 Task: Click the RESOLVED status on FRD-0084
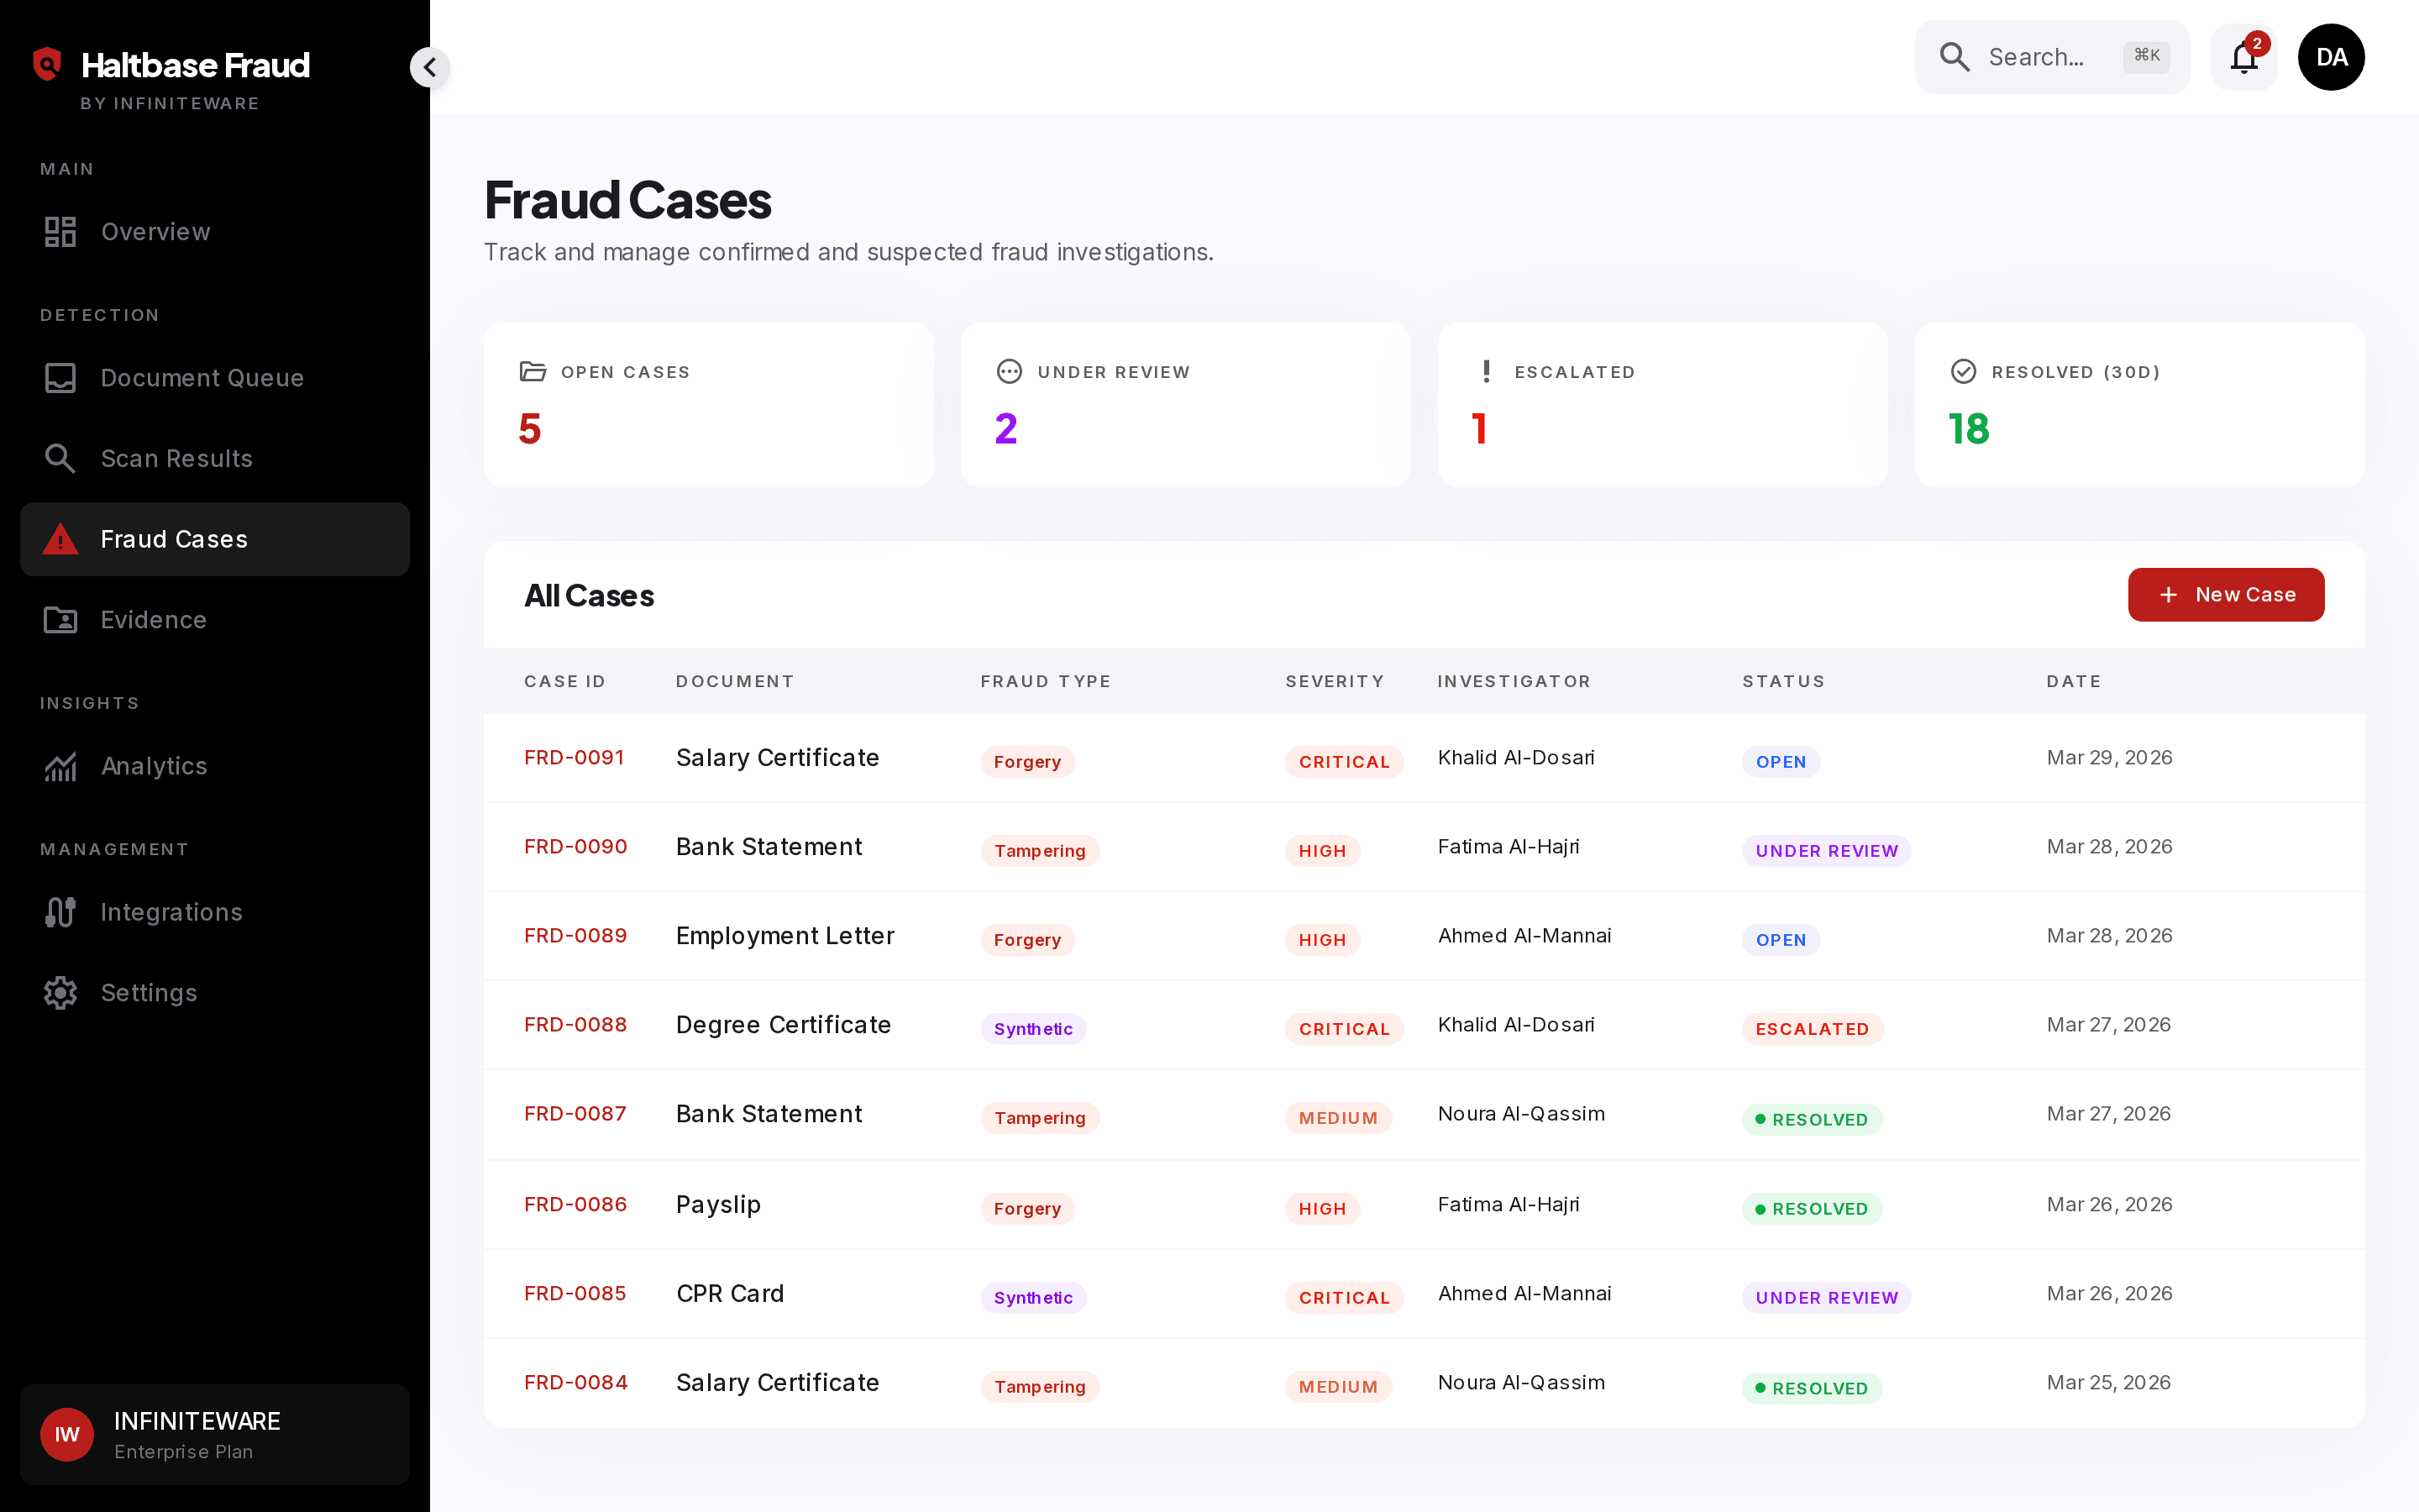coord(1813,1389)
